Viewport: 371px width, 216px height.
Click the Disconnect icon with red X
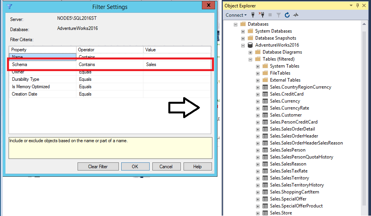(x=261, y=15)
